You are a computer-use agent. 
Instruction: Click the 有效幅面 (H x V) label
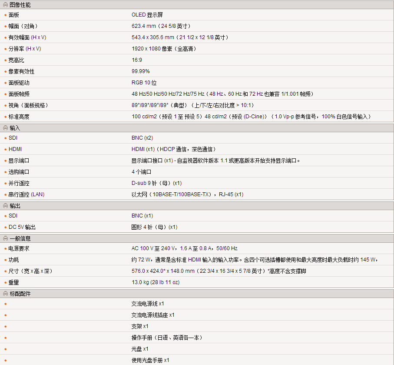(27, 37)
